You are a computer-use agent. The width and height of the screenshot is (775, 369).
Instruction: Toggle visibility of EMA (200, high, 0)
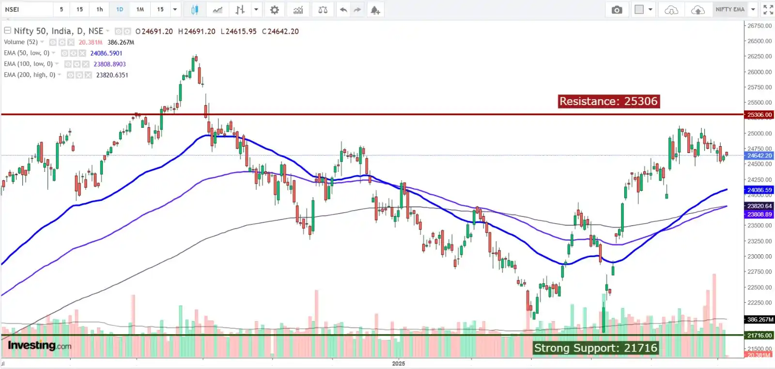coord(71,75)
